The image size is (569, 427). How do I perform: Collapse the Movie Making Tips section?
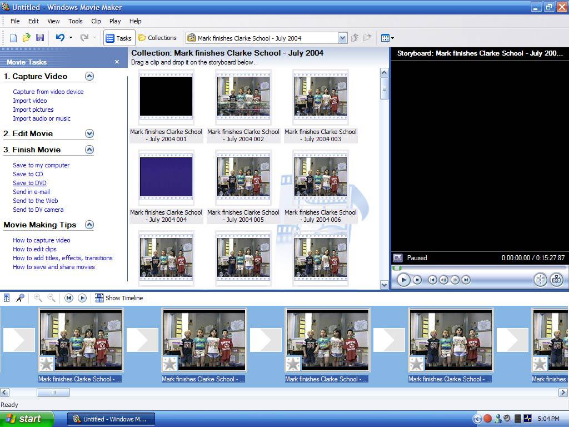pyautogui.click(x=89, y=225)
